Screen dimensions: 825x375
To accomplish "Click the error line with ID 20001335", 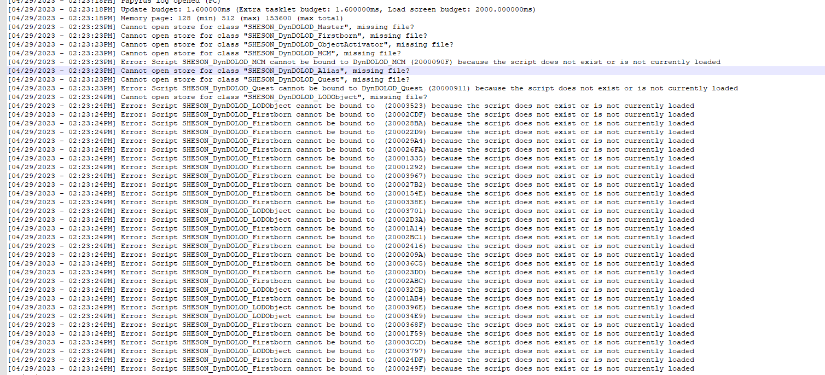I will [351, 158].
